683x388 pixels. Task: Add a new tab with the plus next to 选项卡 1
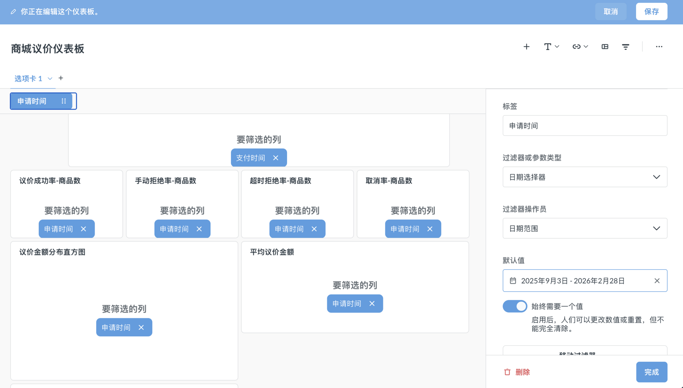point(61,78)
